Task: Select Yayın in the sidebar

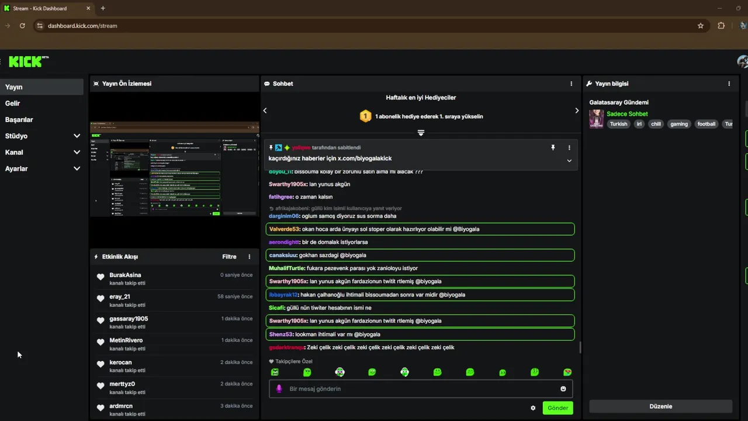Action: (x=41, y=87)
